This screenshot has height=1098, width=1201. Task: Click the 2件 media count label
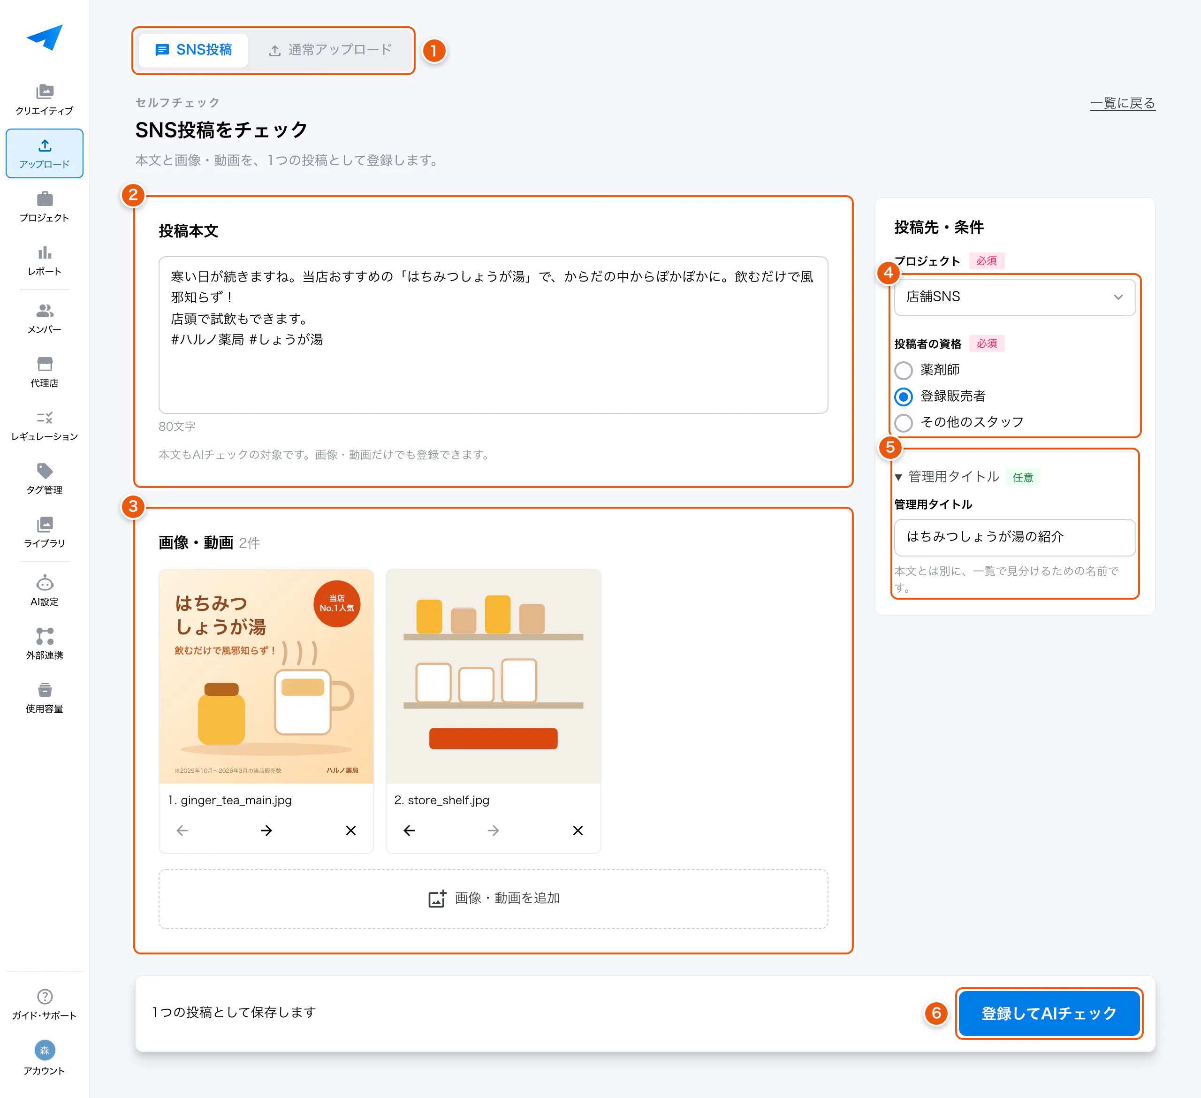(250, 543)
